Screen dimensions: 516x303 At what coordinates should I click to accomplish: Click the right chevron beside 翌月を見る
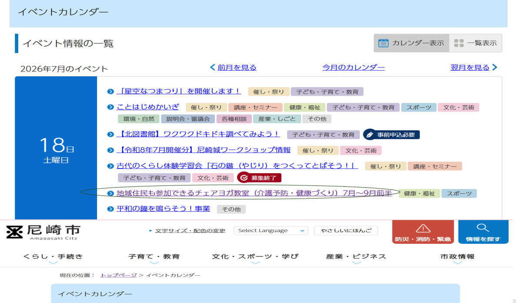point(495,67)
